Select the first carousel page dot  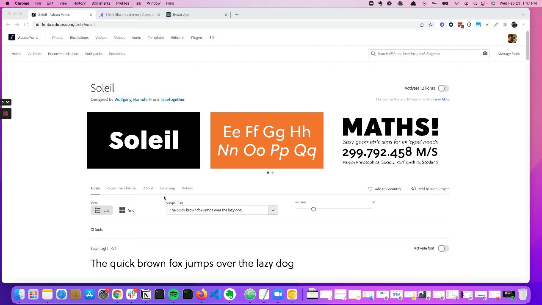coord(268,172)
